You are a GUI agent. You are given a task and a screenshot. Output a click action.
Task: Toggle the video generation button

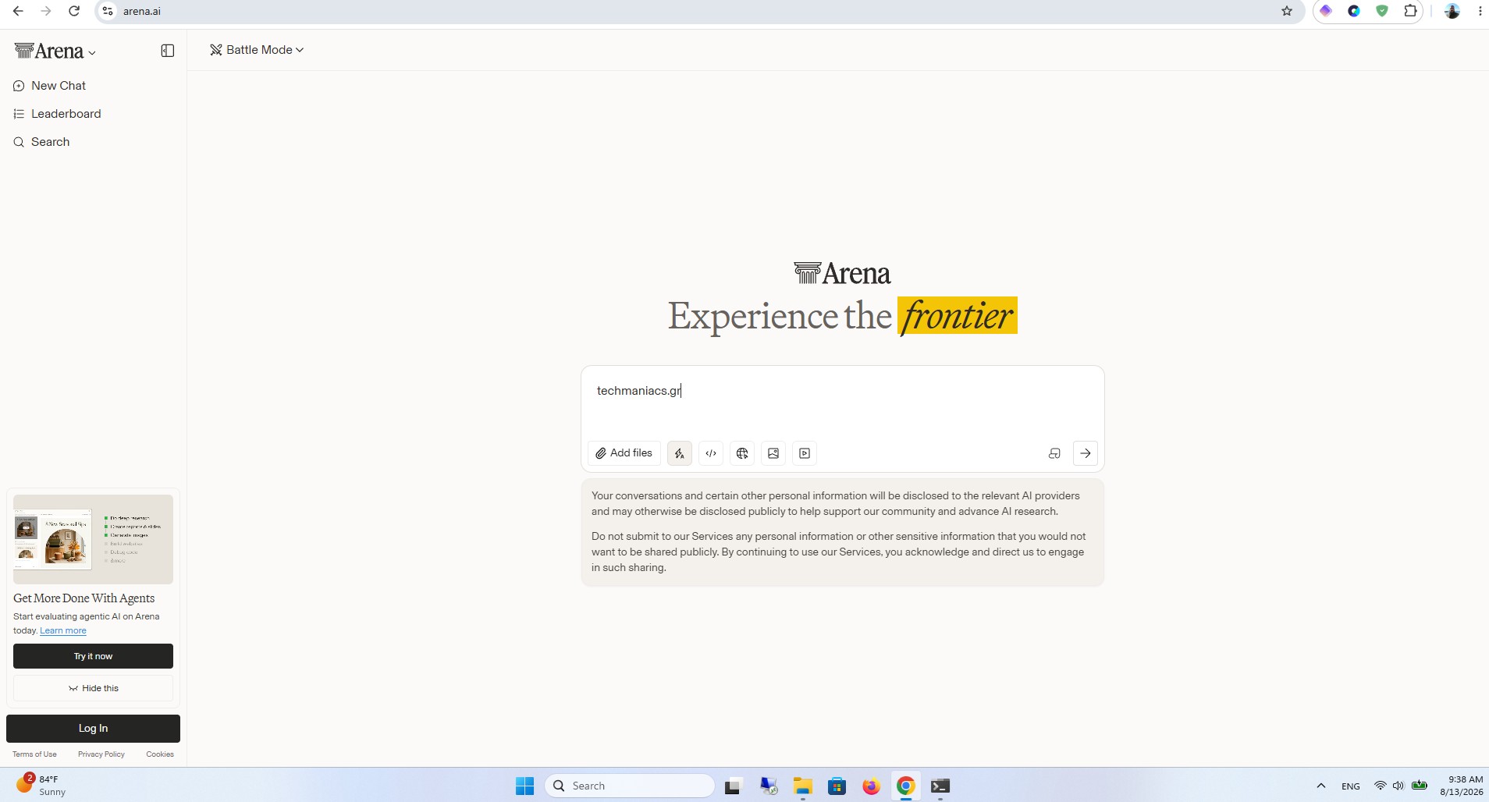pos(805,453)
